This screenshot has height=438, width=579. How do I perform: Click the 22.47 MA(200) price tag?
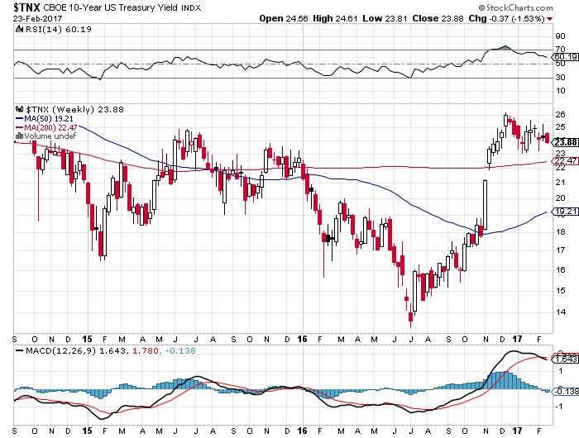click(x=565, y=161)
